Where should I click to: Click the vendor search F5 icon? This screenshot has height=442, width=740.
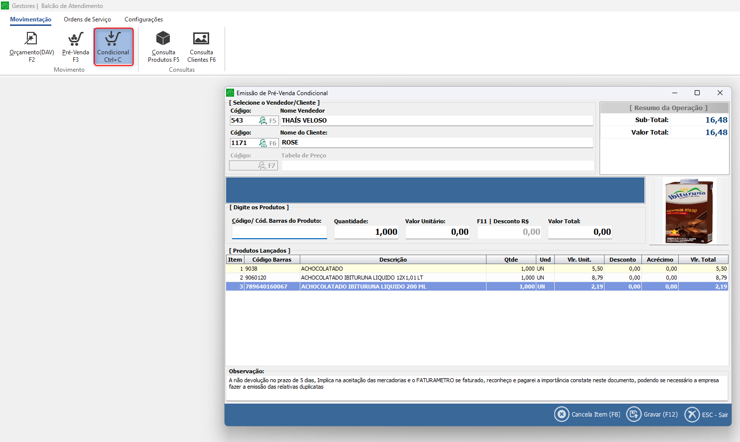267,121
